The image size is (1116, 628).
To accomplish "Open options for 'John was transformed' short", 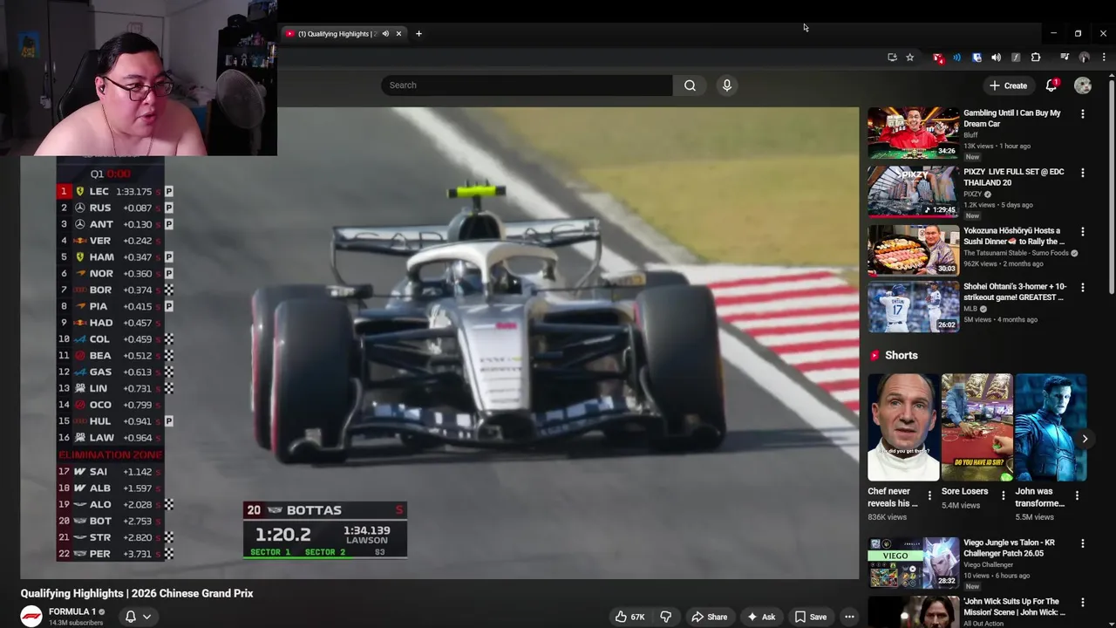I will (1077, 495).
